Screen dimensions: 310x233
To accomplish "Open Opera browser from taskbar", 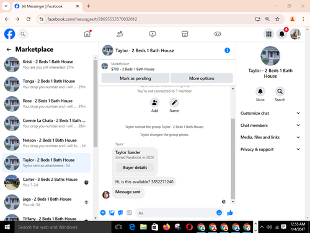I will 189,227.
